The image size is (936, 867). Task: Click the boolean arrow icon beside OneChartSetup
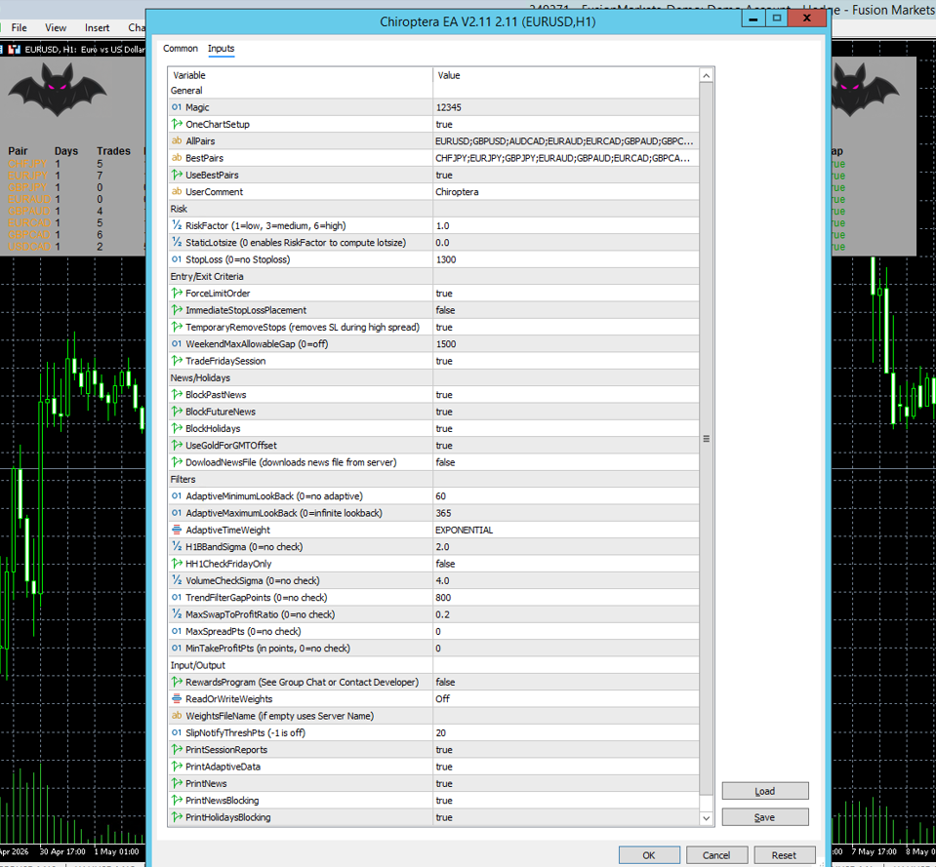pyautogui.click(x=176, y=124)
